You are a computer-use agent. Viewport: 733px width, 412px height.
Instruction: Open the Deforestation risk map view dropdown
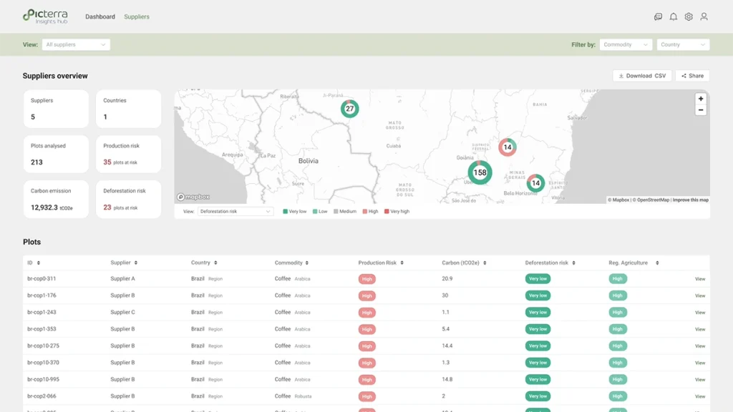coord(235,212)
